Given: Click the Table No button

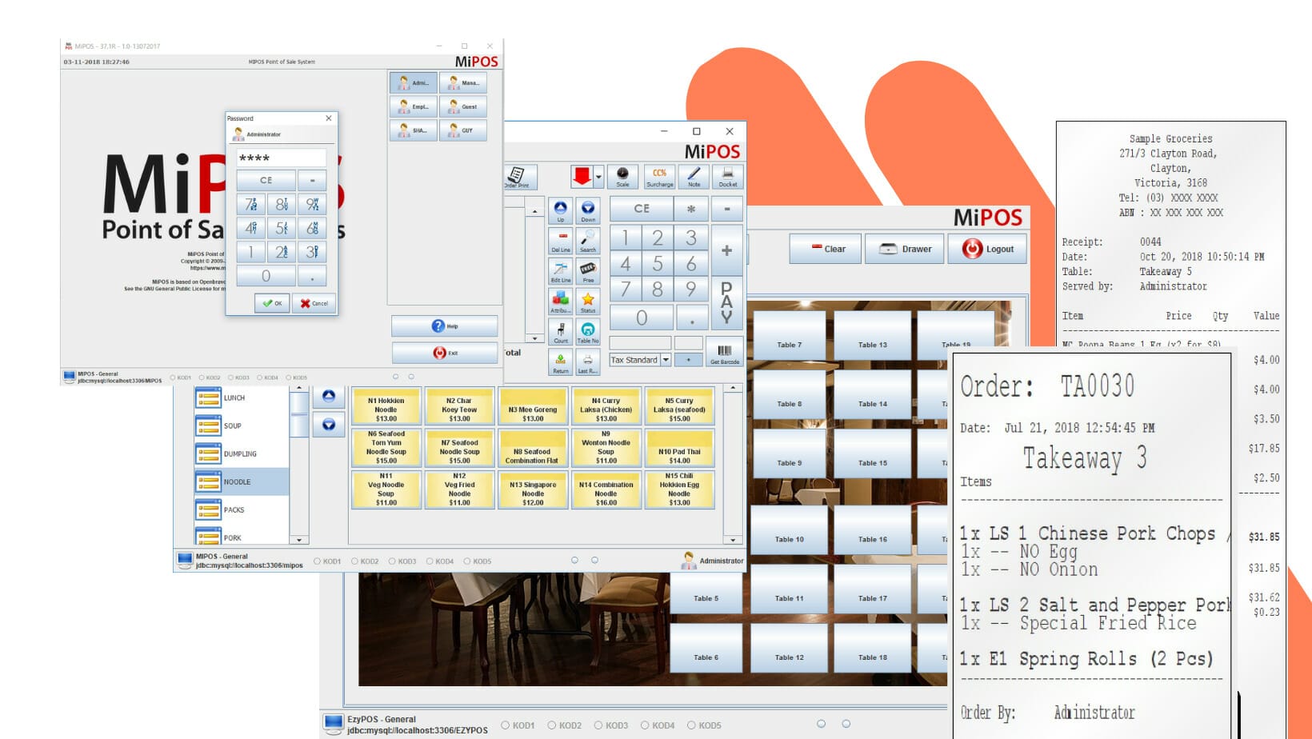Looking at the screenshot, I should tap(588, 333).
